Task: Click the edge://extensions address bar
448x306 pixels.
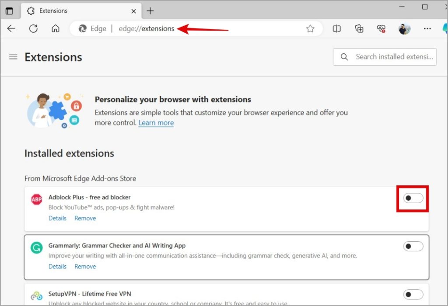Action: pos(196,28)
